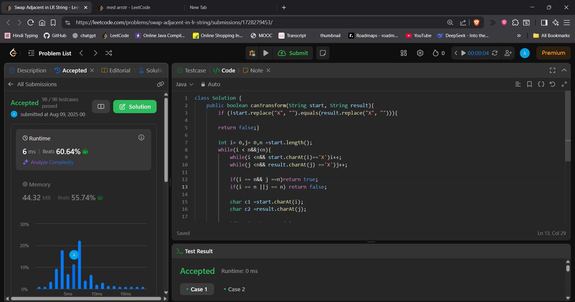
Task: Open the book notes button near Solution
Action: (101, 107)
